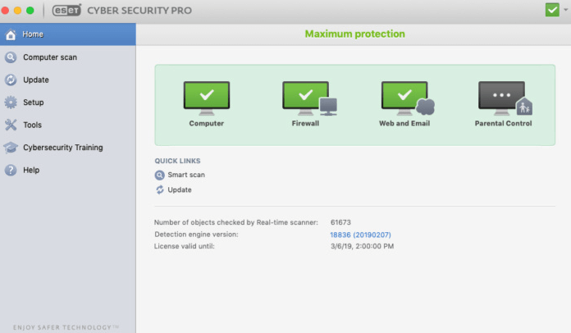Click the Computer protection monitor icon
571x333 pixels.
pos(206,97)
